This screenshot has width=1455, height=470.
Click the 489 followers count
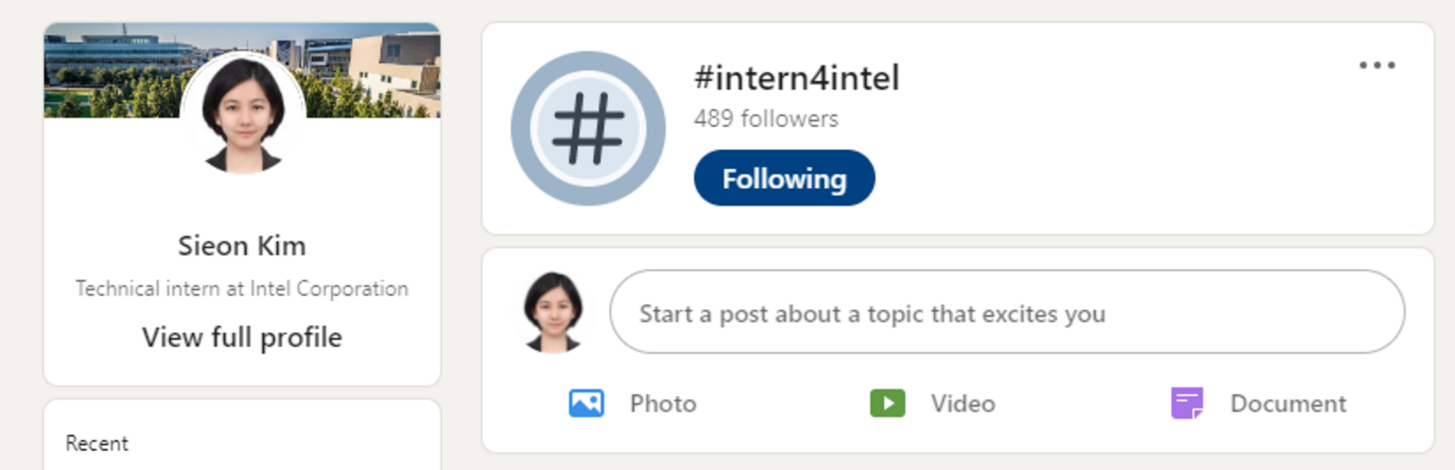tap(766, 119)
